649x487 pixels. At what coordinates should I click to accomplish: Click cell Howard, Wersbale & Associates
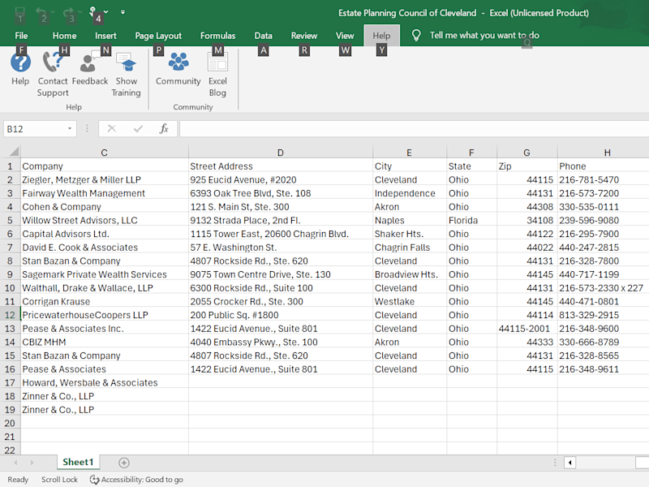105,382
